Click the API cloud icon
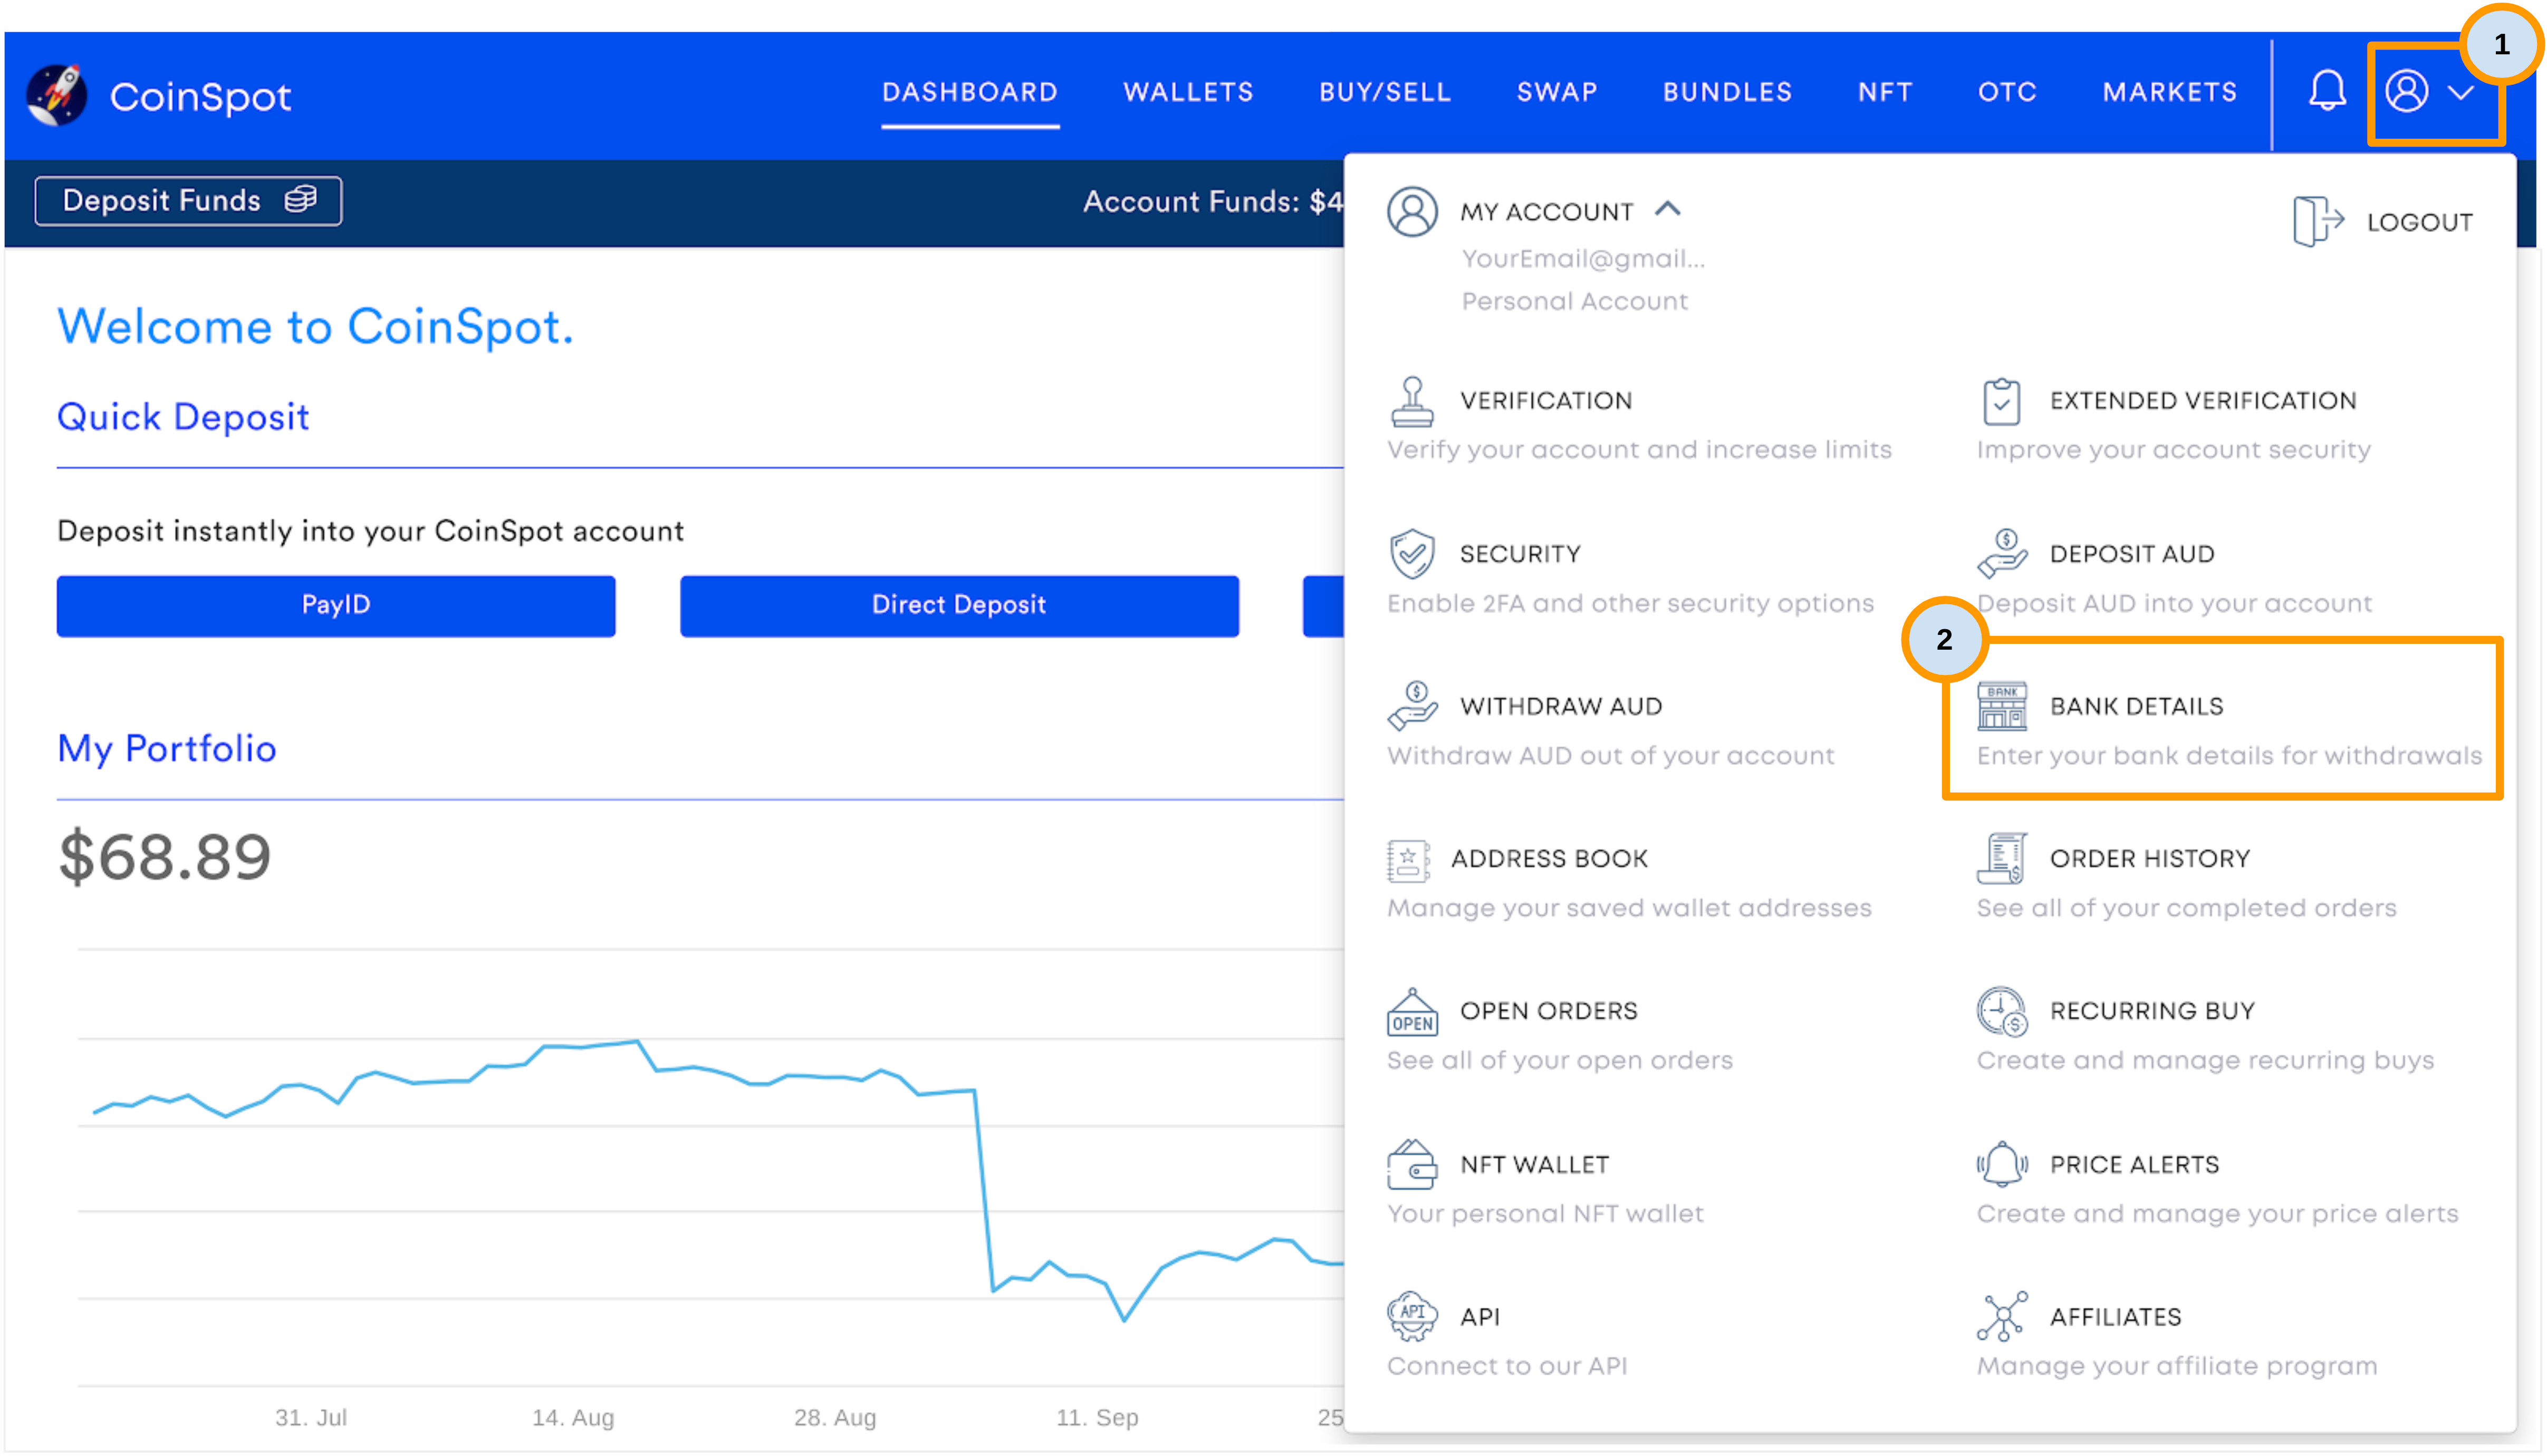Viewport: 2547px width, 1456px height. [x=1411, y=1317]
